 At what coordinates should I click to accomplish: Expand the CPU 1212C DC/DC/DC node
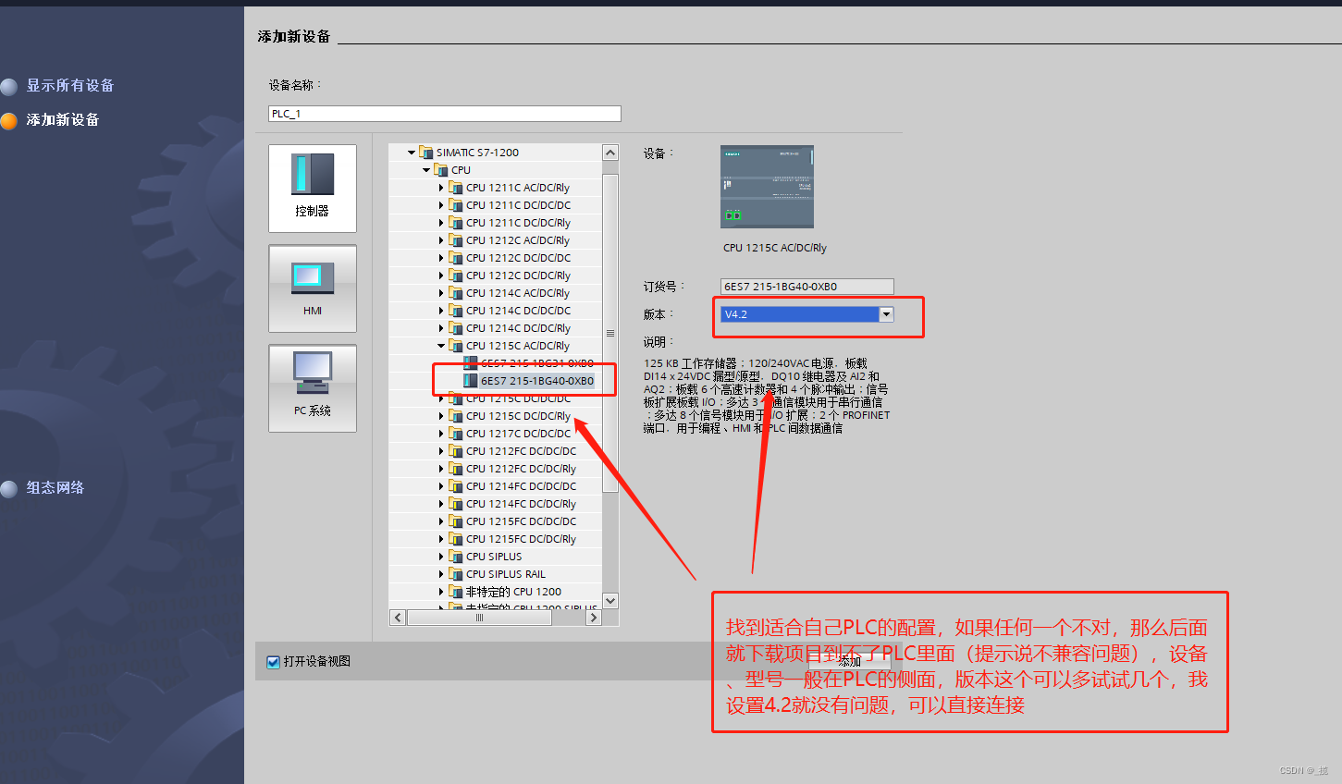pos(441,258)
